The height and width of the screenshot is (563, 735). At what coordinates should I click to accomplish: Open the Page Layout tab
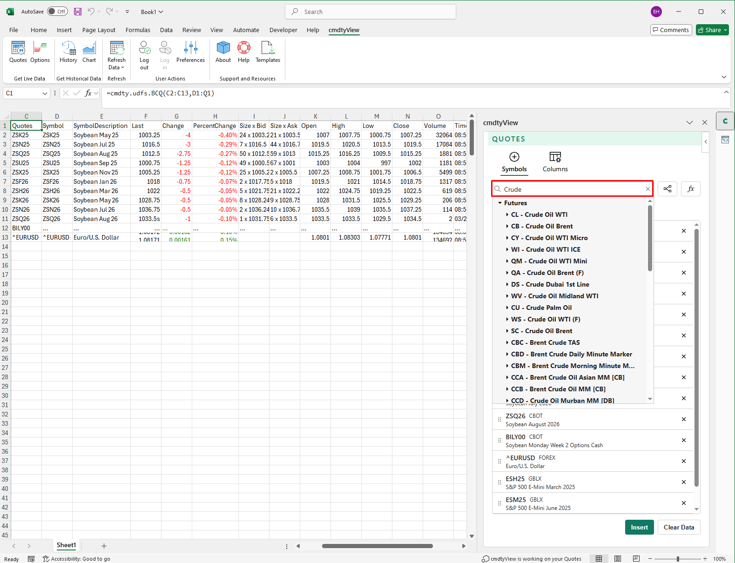coord(99,30)
